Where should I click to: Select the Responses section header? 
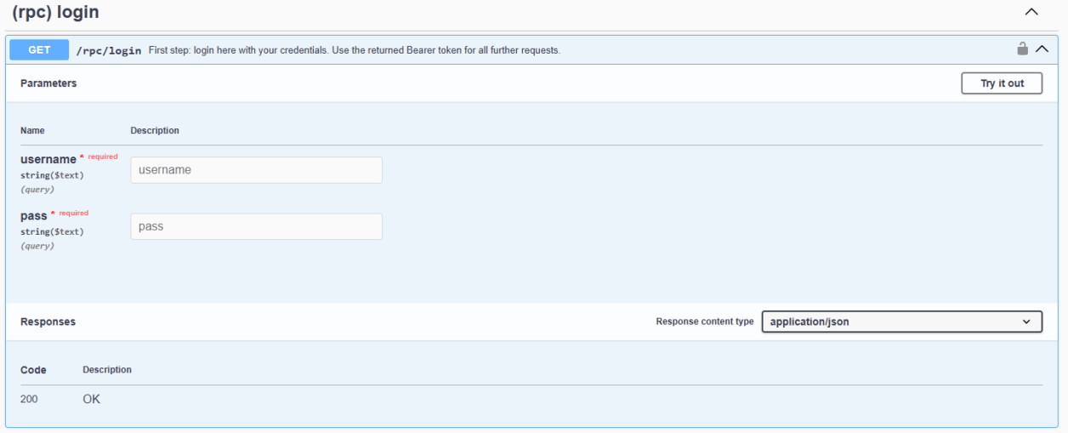[48, 322]
